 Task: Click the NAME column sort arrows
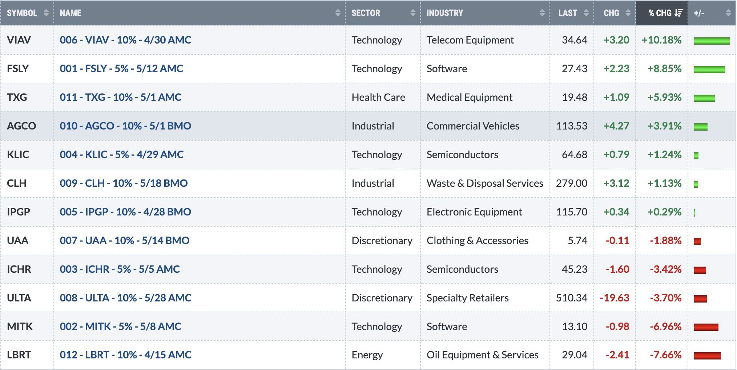click(x=338, y=13)
